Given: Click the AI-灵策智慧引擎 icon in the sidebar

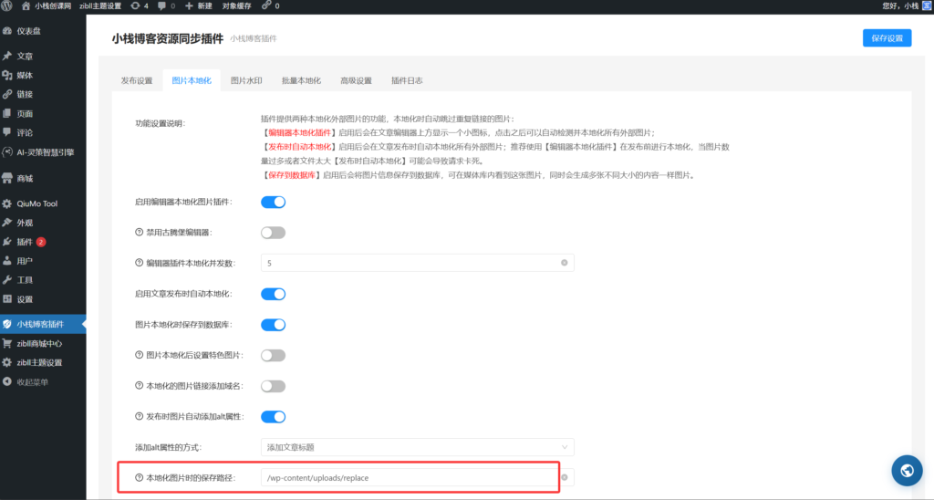Looking at the screenshot, I should pos(7,152).
